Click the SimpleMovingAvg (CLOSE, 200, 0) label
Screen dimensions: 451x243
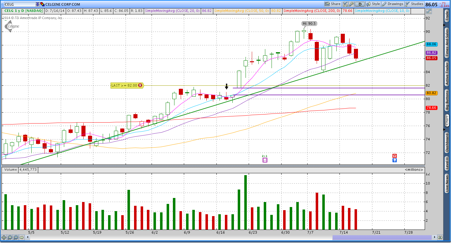pyautogui.click(x=311, y=11)
